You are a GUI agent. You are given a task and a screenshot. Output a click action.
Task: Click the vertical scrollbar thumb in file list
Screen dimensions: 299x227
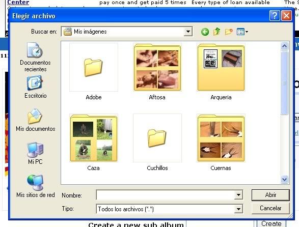click(x=285, y=83)
